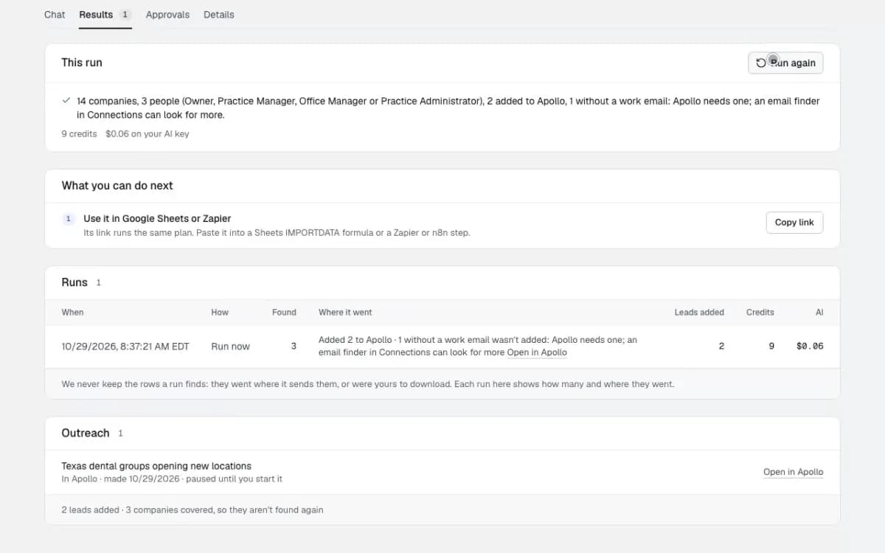Click the "9 credits" label under This run
This screenshot has width=885, height=553.
pyautogui.click(x=79, y=134)
